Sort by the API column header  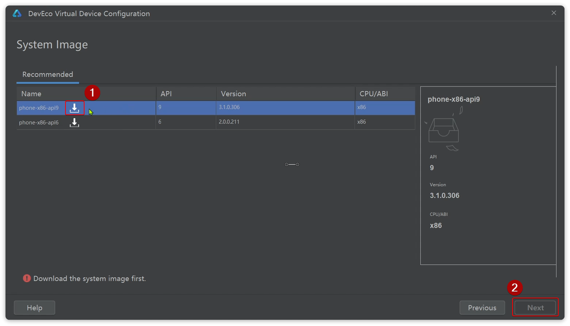click(166, 94)
